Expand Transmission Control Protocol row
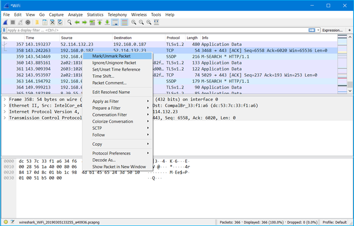 tap(4, 118)
